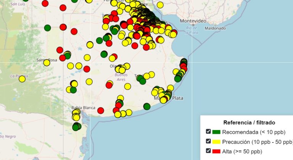
Task: Select the lone green marker on the coast west of Mar del Plata
Action: [147, 106]
